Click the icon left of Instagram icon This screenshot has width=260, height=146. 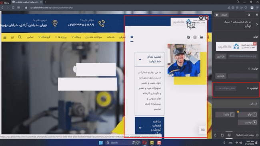(x=188, y=37)
